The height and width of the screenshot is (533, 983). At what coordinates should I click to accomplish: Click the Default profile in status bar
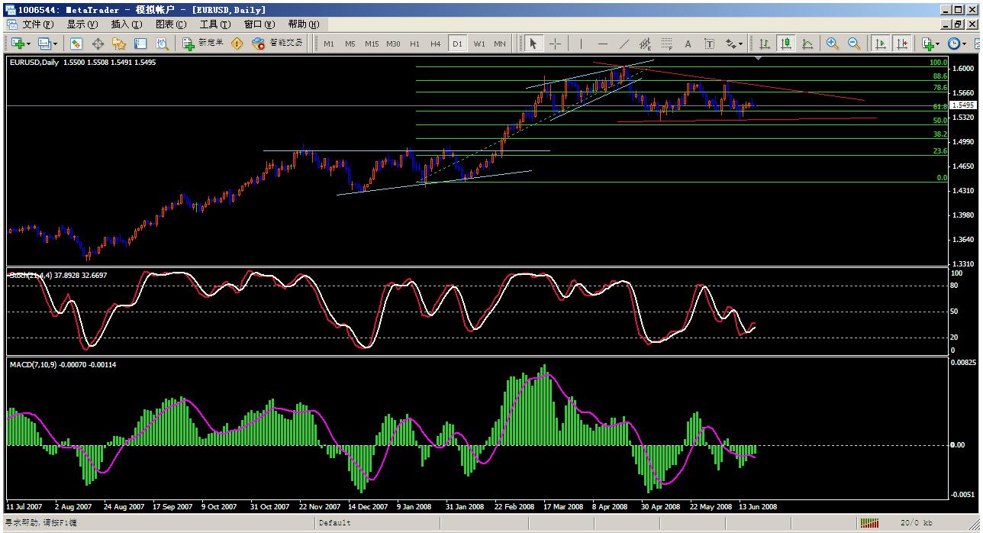[x=334, y=523]
